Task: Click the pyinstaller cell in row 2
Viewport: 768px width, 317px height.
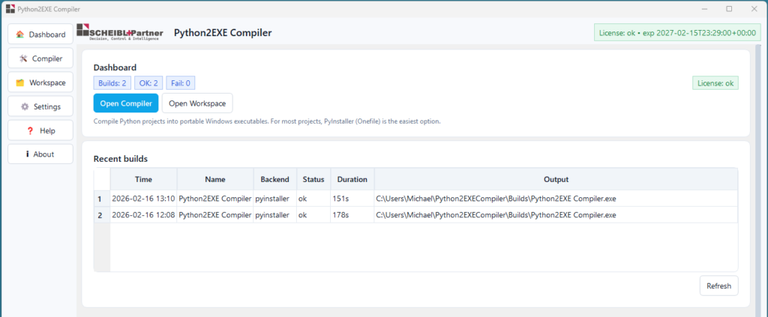Action: point(274,215)
